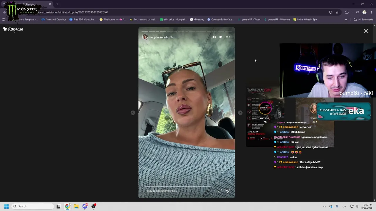Open the media controls icon in toolbar
The image size is (376, 211).
click(x=357, y=12)
